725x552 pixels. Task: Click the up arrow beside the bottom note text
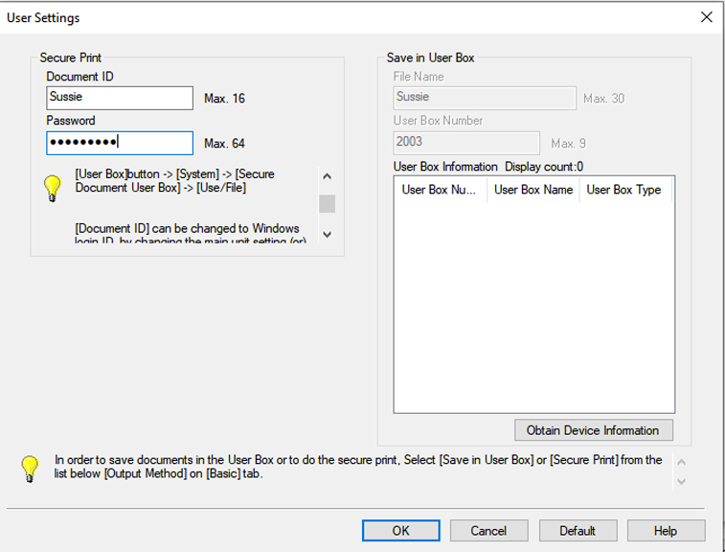[682, 461]
